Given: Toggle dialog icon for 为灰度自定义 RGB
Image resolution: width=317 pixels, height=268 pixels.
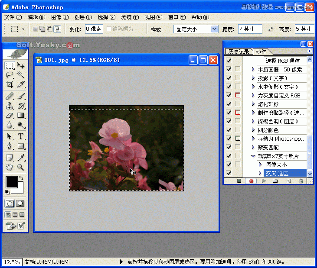Looking at the screenshot, I should [238, 95].
